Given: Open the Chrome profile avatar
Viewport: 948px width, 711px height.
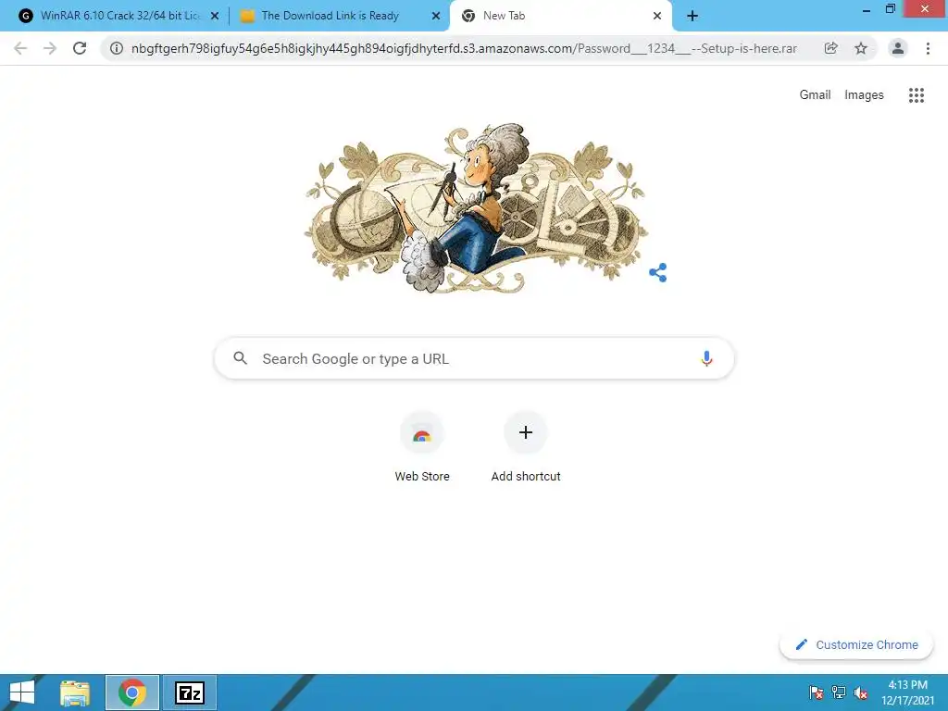Looking at the screenshot, I should click(898, 48).
